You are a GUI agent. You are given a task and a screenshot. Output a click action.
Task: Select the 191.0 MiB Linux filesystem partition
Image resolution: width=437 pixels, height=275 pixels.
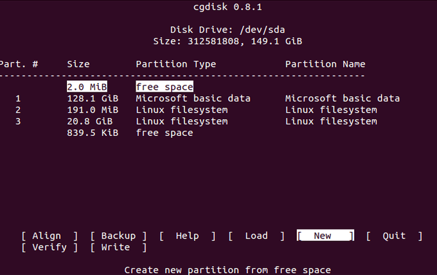pos(181,110)
